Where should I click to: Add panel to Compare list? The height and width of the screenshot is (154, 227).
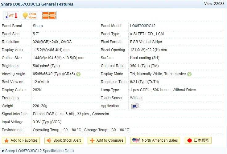pos(106,140)
